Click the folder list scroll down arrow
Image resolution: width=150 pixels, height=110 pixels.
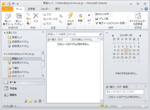tap(43, 76)
